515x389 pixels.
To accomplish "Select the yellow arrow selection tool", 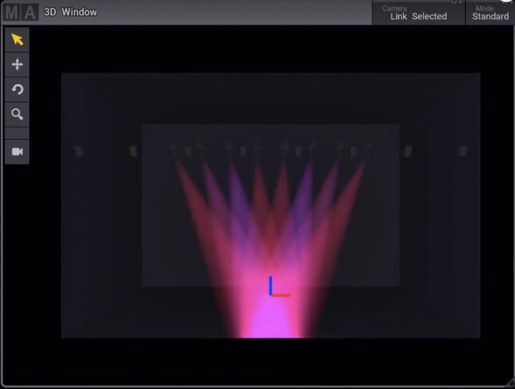I will pos(17,40).
